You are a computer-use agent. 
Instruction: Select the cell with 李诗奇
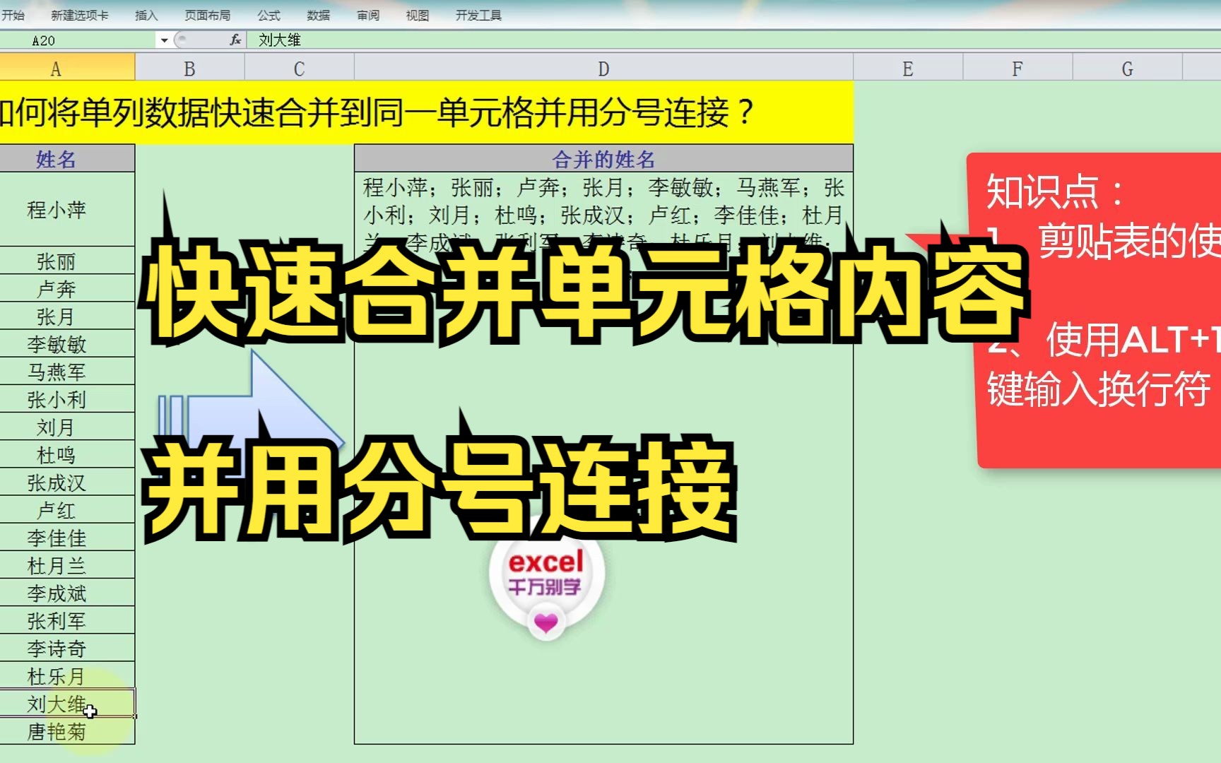tap(67, 648)
